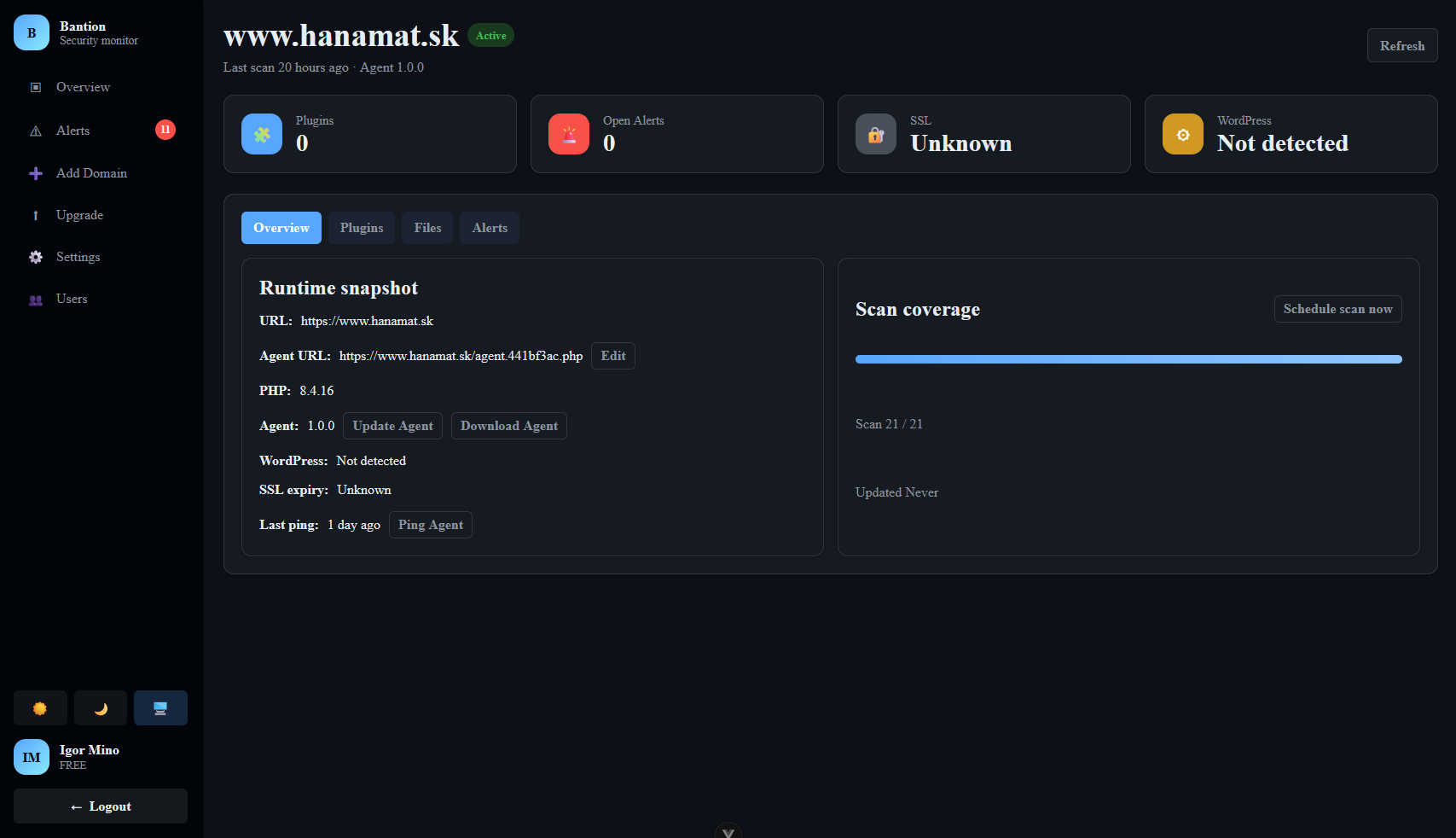The image size is (1456, 838).
Task: Select the Overview tab
Action: coord(281,228)
